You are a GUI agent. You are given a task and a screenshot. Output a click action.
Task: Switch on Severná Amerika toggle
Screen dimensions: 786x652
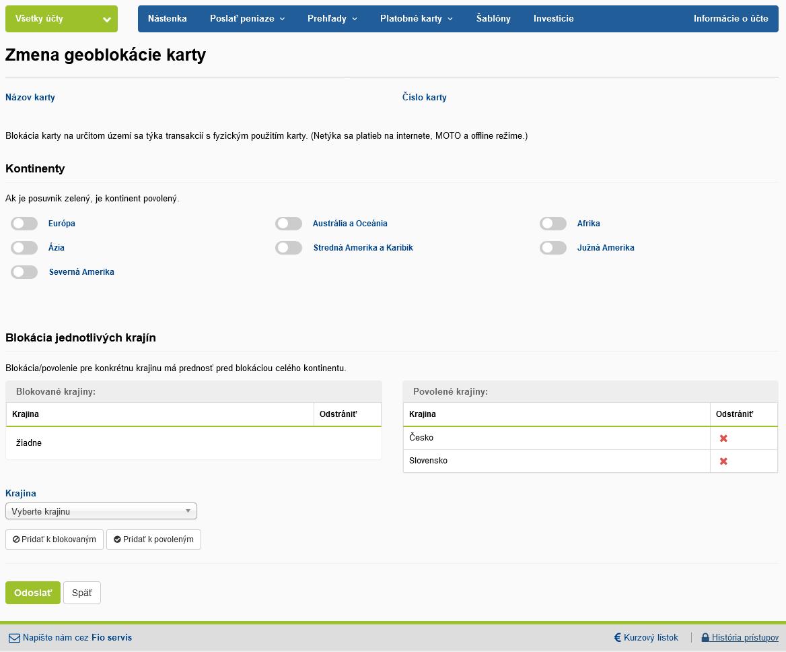[24, 272]
